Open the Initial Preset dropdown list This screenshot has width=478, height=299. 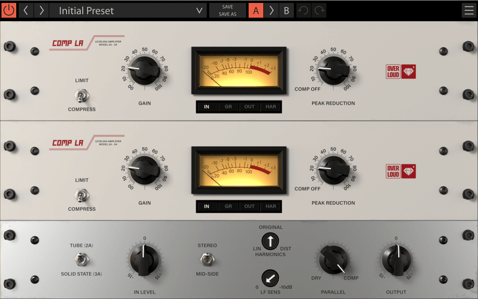pyautogui.click(x=128, y=10)
